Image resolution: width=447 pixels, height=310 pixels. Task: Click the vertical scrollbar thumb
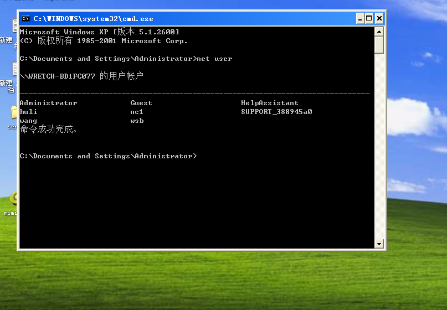379,45
